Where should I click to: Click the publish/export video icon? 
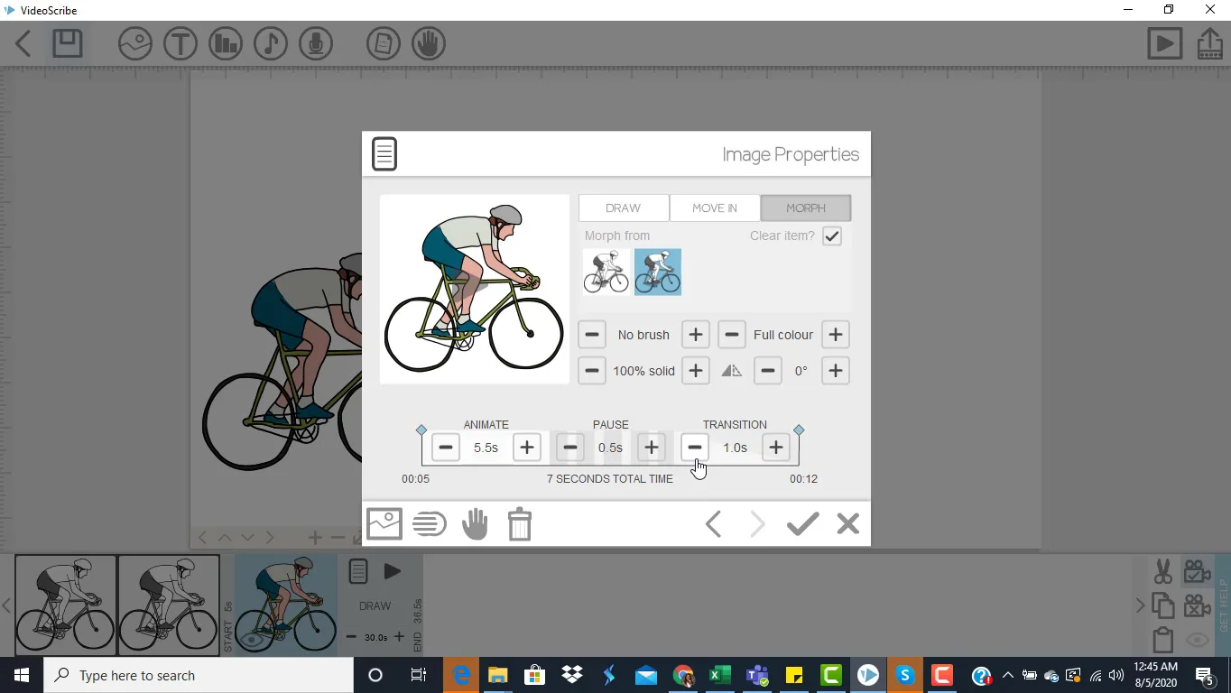(x=1209, y=43)
